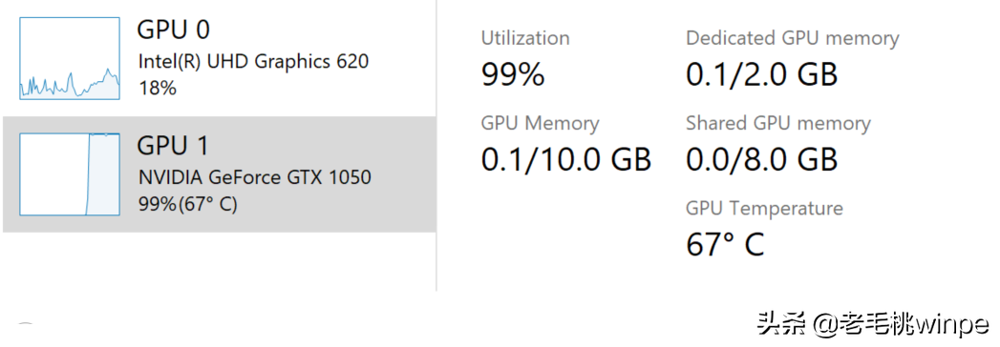Click the 0.0/8.0 GB shared value
The image size is (1000, 347).
761,159
